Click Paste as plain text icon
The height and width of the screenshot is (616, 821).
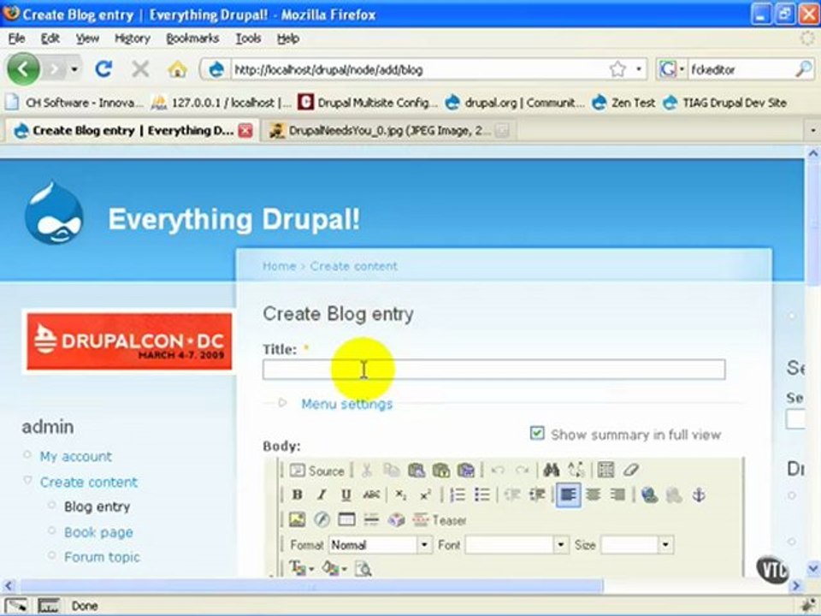click(441, 471)
